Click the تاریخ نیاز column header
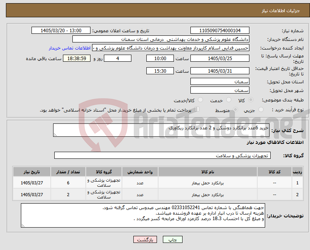Viewport: 310px width, 250px height. click(32, 172)
